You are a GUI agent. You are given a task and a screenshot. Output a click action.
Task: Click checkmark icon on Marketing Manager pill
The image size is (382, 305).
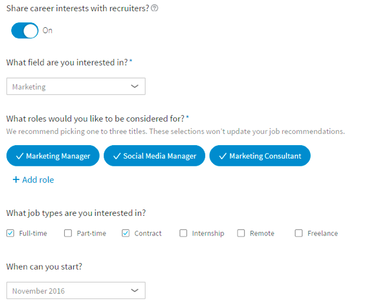coord(19,156)
